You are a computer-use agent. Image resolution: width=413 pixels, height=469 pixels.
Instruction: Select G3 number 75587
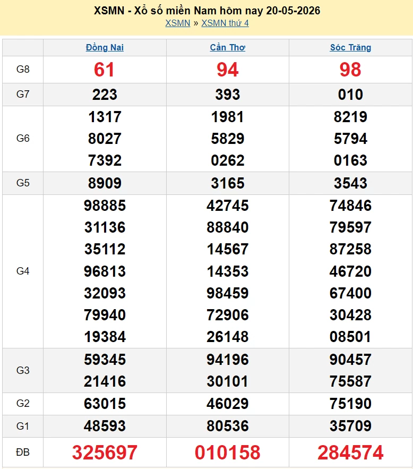350,382
